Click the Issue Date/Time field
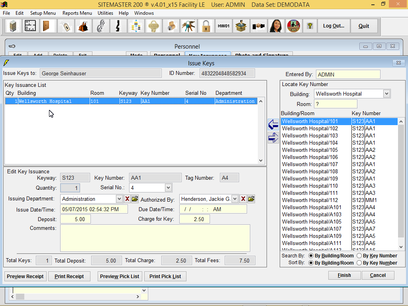Image resolution: width=408 pixels, height=306 pixels. 94,209
